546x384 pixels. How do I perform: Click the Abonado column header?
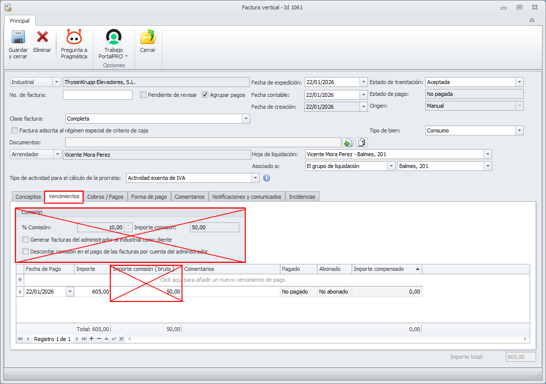pyautogui.click(x=335, y=269)
